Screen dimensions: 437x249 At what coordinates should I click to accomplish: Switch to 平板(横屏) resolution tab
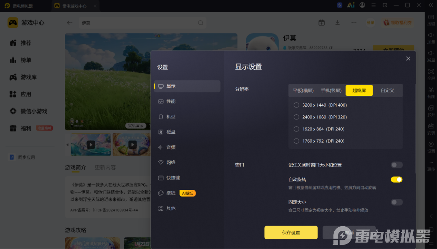pos(303,90)
